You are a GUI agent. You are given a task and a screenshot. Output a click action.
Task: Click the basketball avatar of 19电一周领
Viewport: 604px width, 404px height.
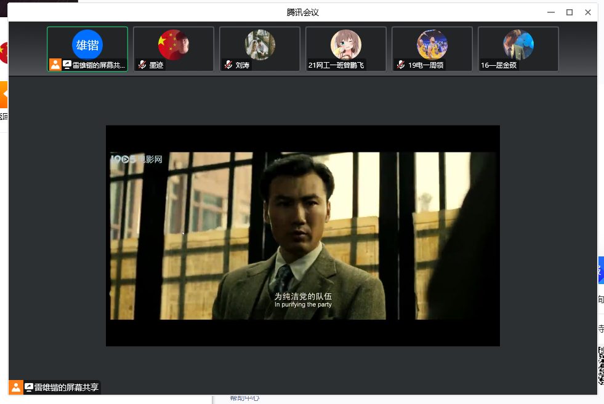tap(432, 45)
